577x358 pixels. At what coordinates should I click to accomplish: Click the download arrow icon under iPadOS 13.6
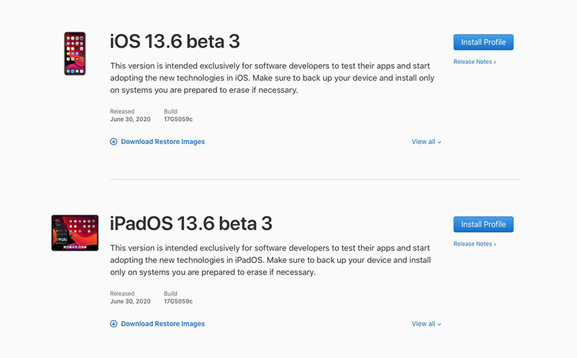113,324
